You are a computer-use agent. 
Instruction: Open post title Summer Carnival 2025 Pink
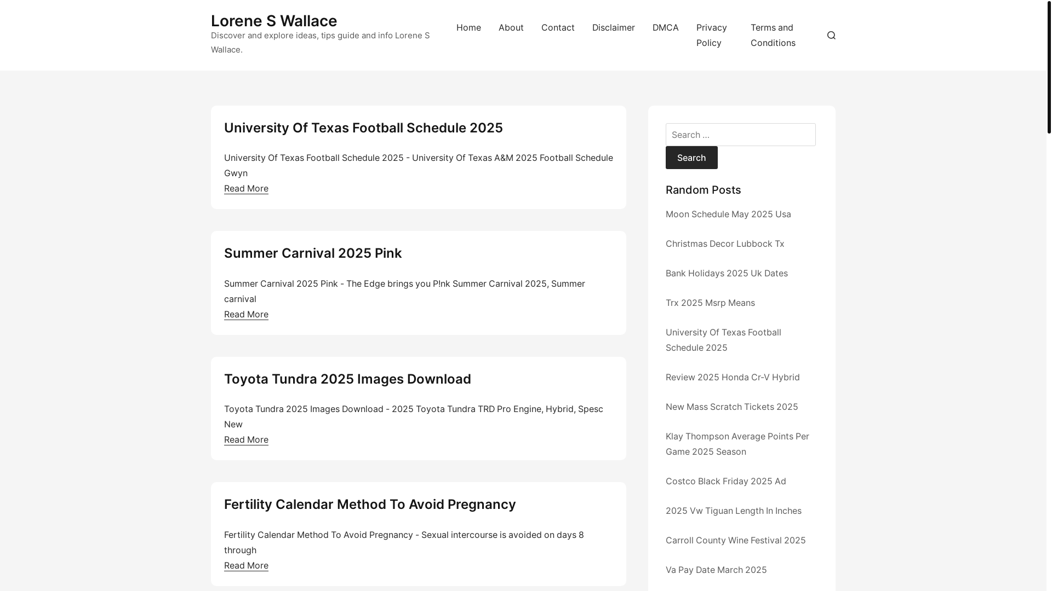point(313,253)
